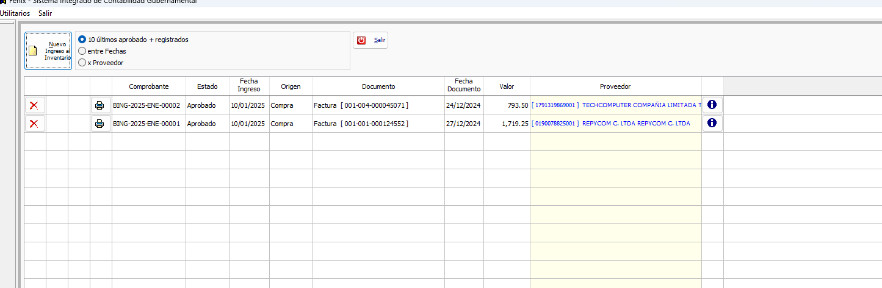The image size is (882, 288).
Task: Open info for TECHCOMPUTER provider row
Action: click(x=712, y=105)
